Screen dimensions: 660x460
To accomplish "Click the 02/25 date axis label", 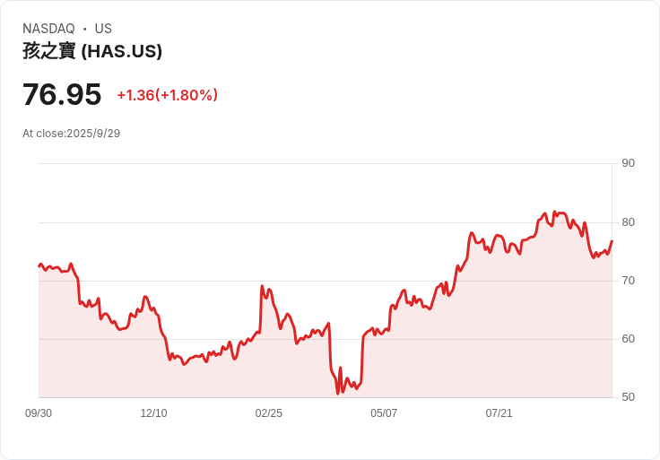I will click(268, 413).
